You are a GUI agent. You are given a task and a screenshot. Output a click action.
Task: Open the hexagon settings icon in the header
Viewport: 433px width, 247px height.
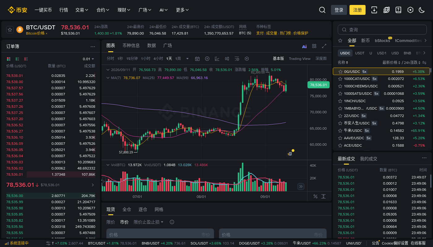[410, 10]
